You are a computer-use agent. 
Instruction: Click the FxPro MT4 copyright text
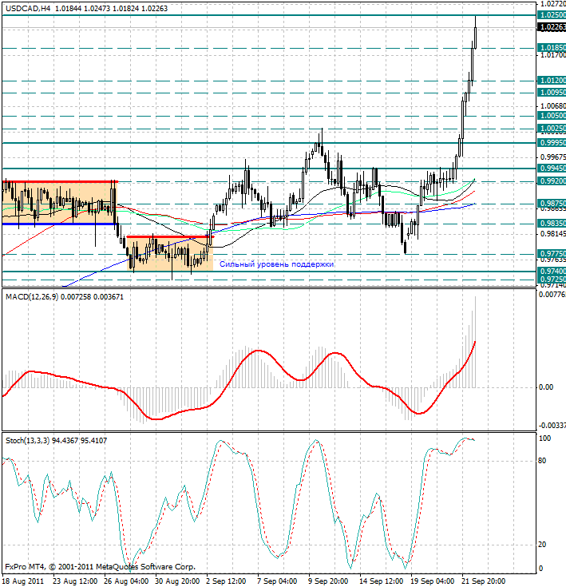(100, 565)
